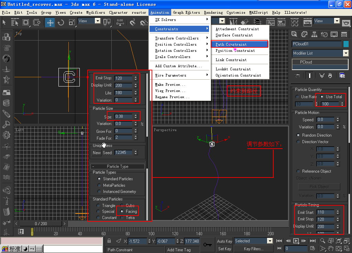Open the MAXScript menu
Screen dimensions: 352x253
(258, 13)
